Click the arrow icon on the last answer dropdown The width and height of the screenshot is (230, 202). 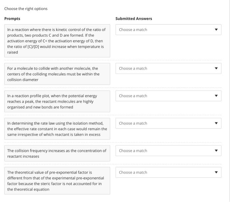tap(216, 172)
